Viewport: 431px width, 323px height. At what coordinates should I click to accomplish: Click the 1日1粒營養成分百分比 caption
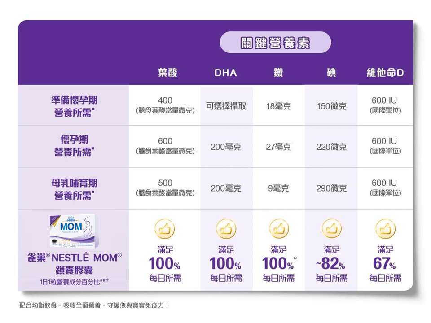pos(74,282)
